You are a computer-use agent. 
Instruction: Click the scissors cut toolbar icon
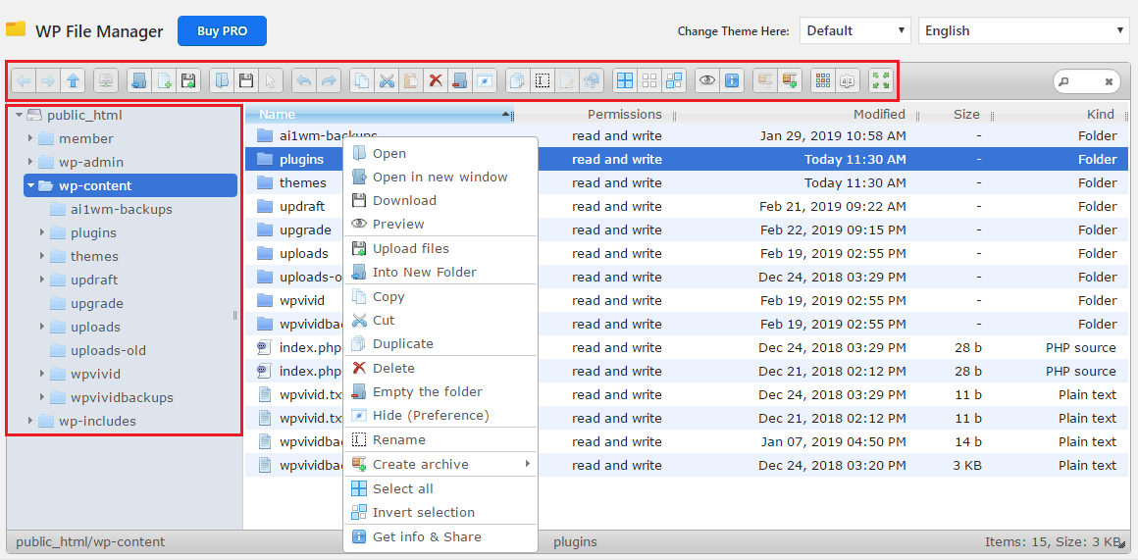(387, 81)
